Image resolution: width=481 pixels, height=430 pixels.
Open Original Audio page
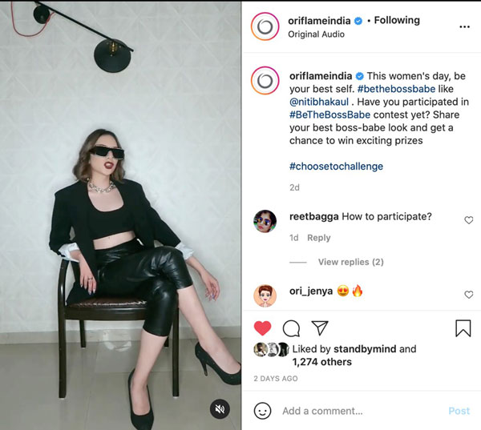coord(316,34)
